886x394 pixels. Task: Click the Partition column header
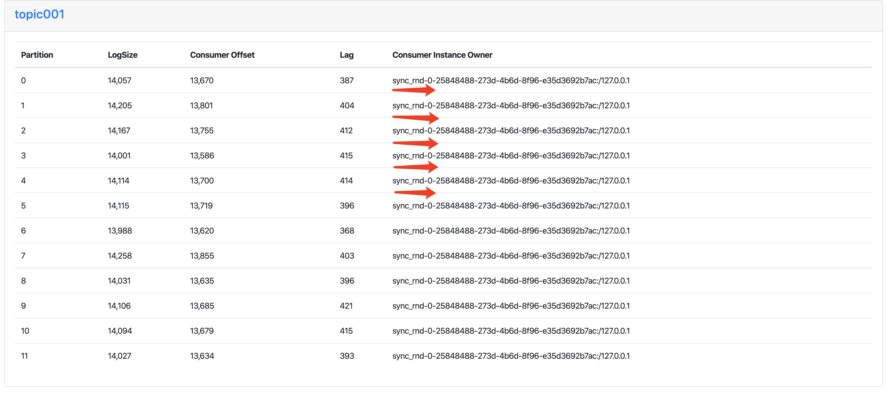pyautogui.click(x=37, y=55)
